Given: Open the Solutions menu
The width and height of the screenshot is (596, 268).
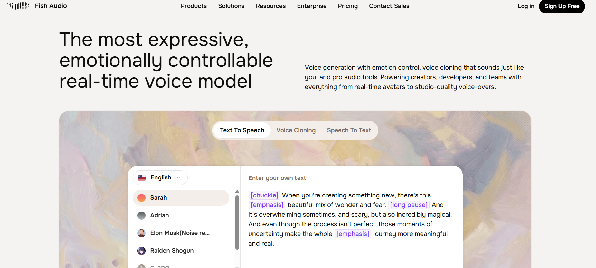Looking at the screenshot, I should (231, 6).
